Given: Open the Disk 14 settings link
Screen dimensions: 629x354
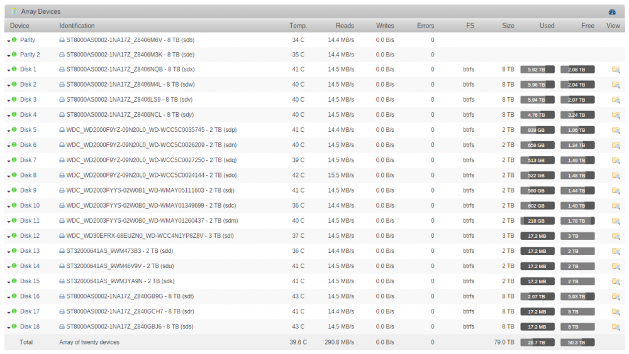Looking at the screenshot, I should click(x=30, y=266).
